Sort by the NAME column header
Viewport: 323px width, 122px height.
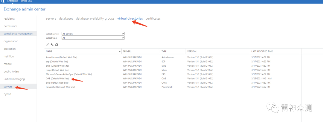pos(49,51)
